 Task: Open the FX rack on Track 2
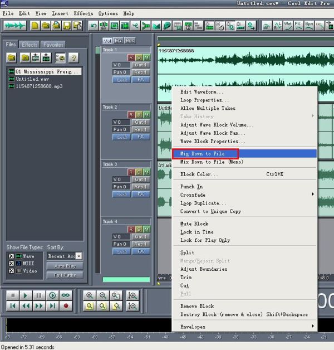(x=141, y=137)
